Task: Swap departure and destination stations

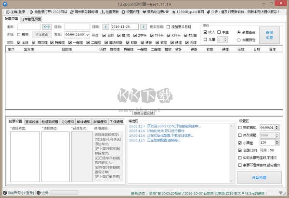Action: pos(47,26)
